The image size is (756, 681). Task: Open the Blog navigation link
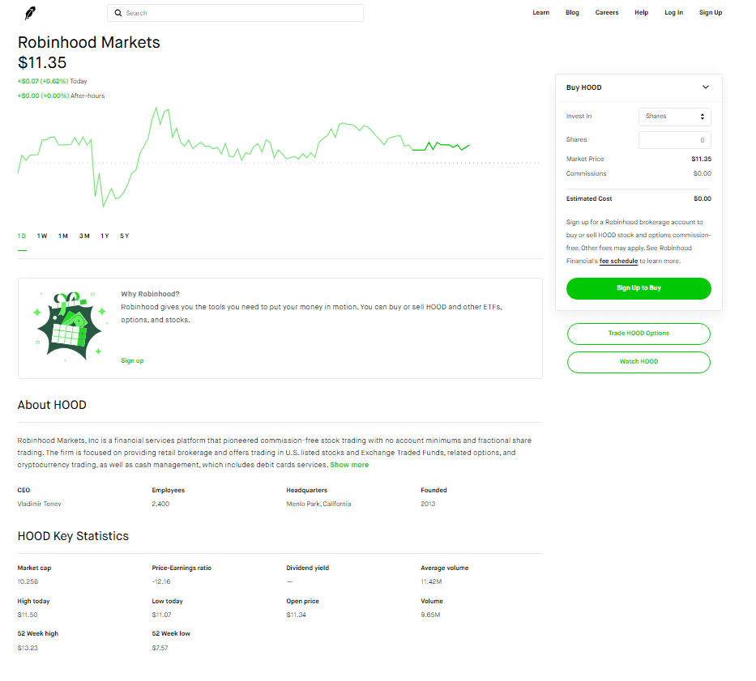click(x=572, y=12)
